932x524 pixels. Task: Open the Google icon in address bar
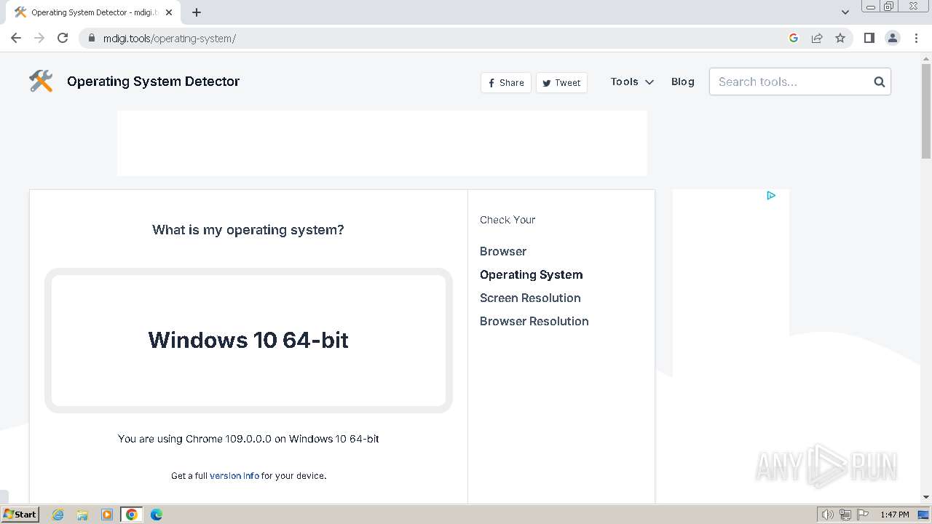(x=794, y=38)
